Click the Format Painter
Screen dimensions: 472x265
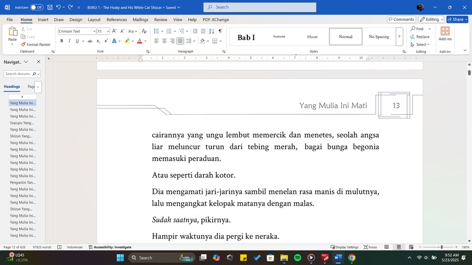pyautogui.click(x=35, y=45)
